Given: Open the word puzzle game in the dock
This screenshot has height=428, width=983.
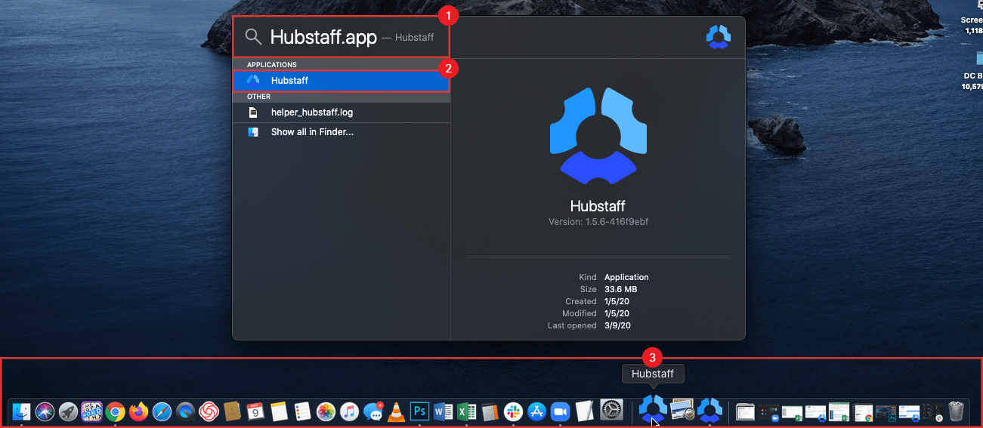Looking at the screenshot, I should coord(91,411).
